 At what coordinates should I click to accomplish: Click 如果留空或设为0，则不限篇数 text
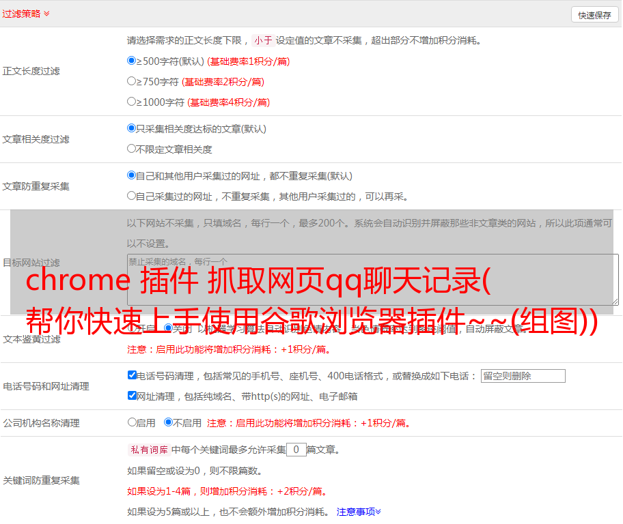(x=195, y=471)
